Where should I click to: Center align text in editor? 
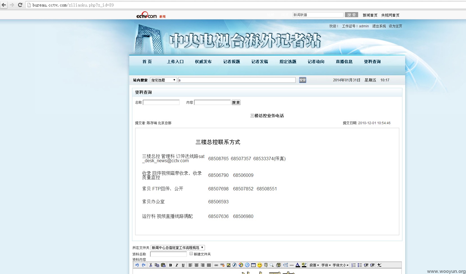(x=197, y=265)
